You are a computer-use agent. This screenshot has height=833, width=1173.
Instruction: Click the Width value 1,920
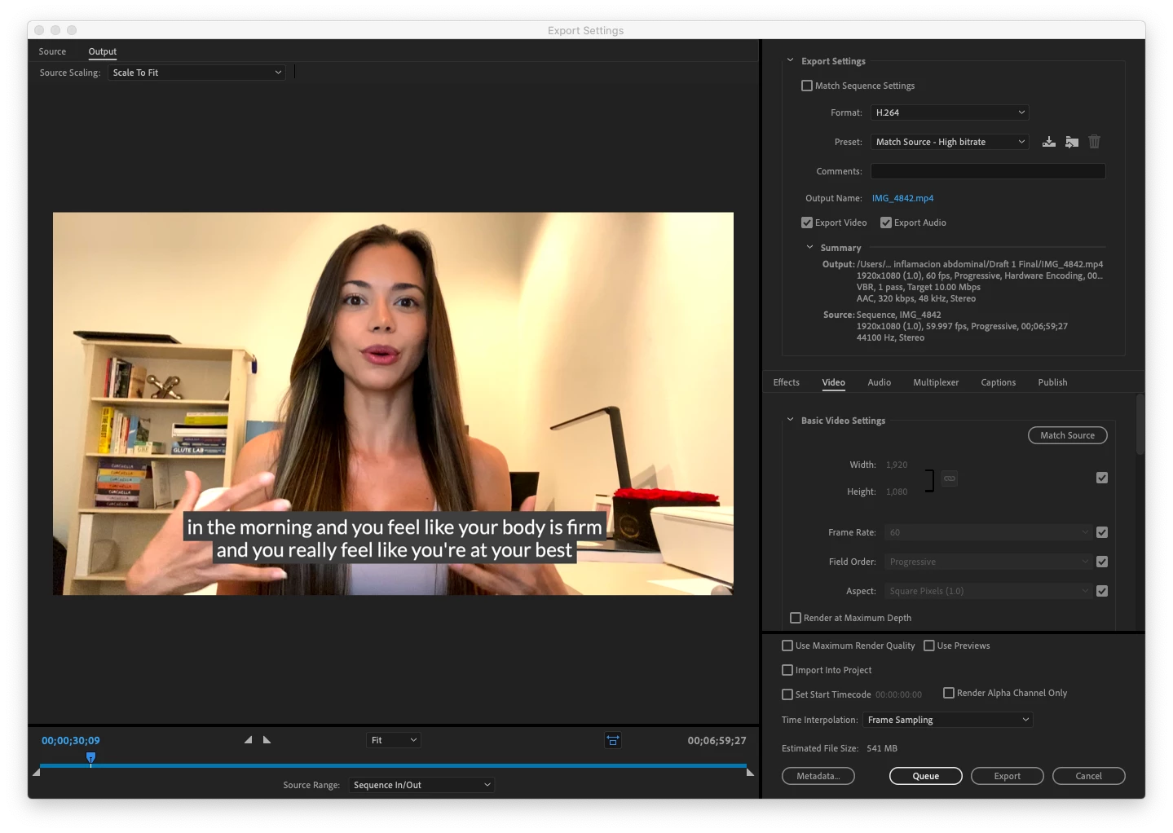point(897,465)
